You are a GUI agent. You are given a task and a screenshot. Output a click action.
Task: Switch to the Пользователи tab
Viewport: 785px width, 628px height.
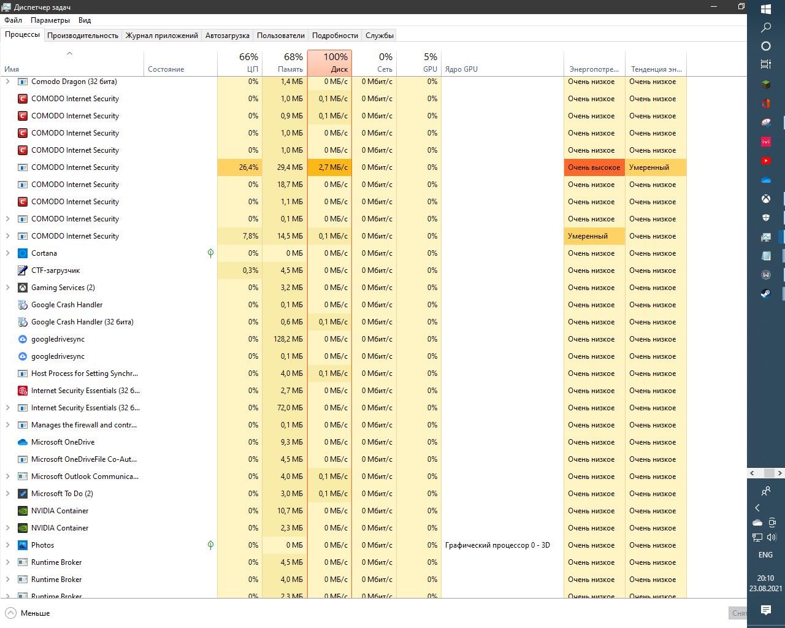pos(281,36)
